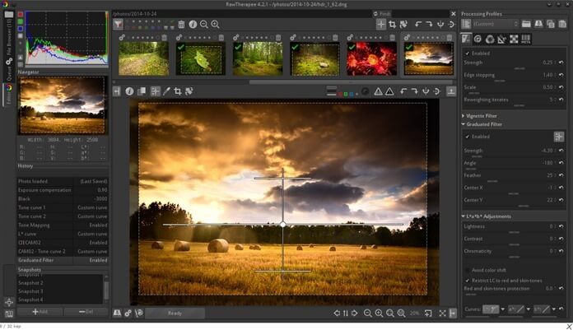Toggle fullscreen icon in bottom bar
The width and height of the screenshot is (573, 330).
click(442, 314)
